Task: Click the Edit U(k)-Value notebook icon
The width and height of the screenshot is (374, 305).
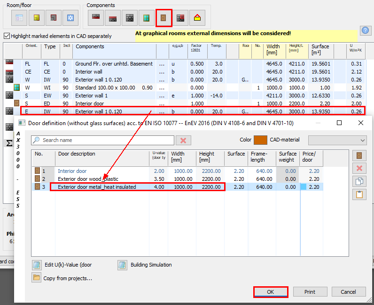Action: click(x=37, y=265)
